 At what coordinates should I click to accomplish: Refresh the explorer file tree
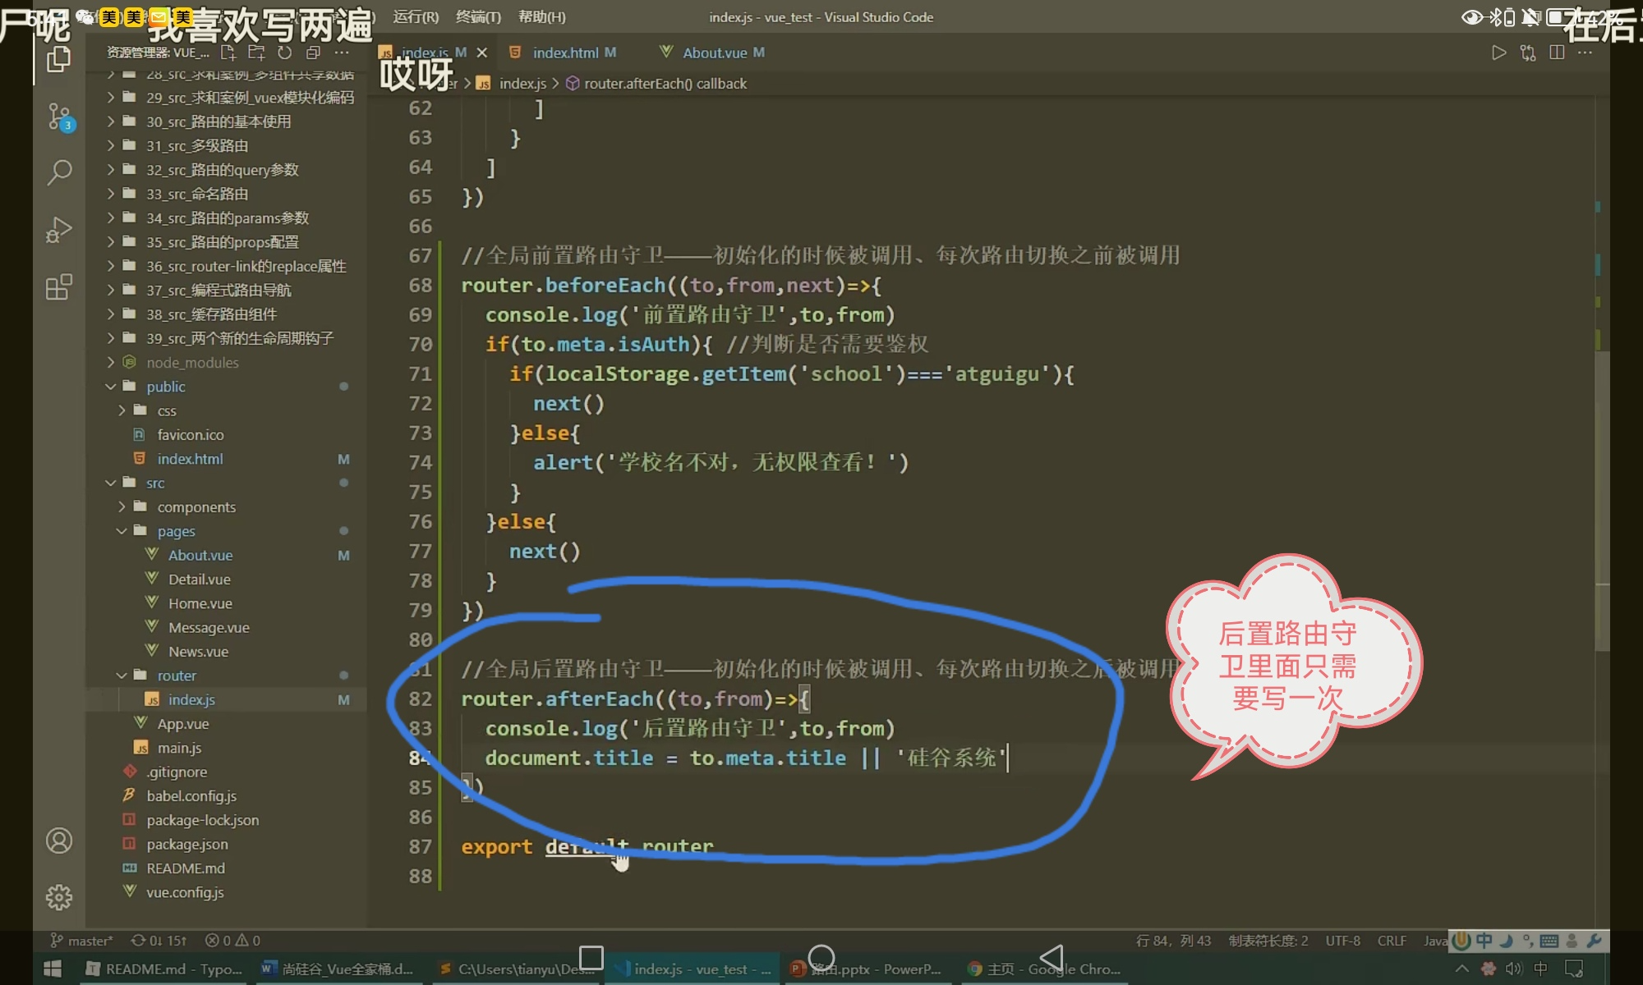point(284,53)
